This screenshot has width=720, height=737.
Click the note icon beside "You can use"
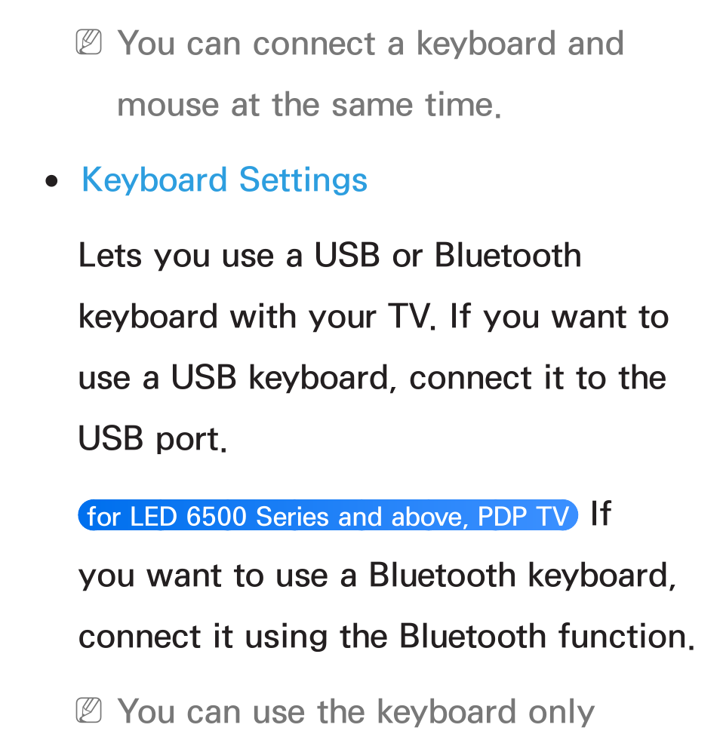click(88, 710)
